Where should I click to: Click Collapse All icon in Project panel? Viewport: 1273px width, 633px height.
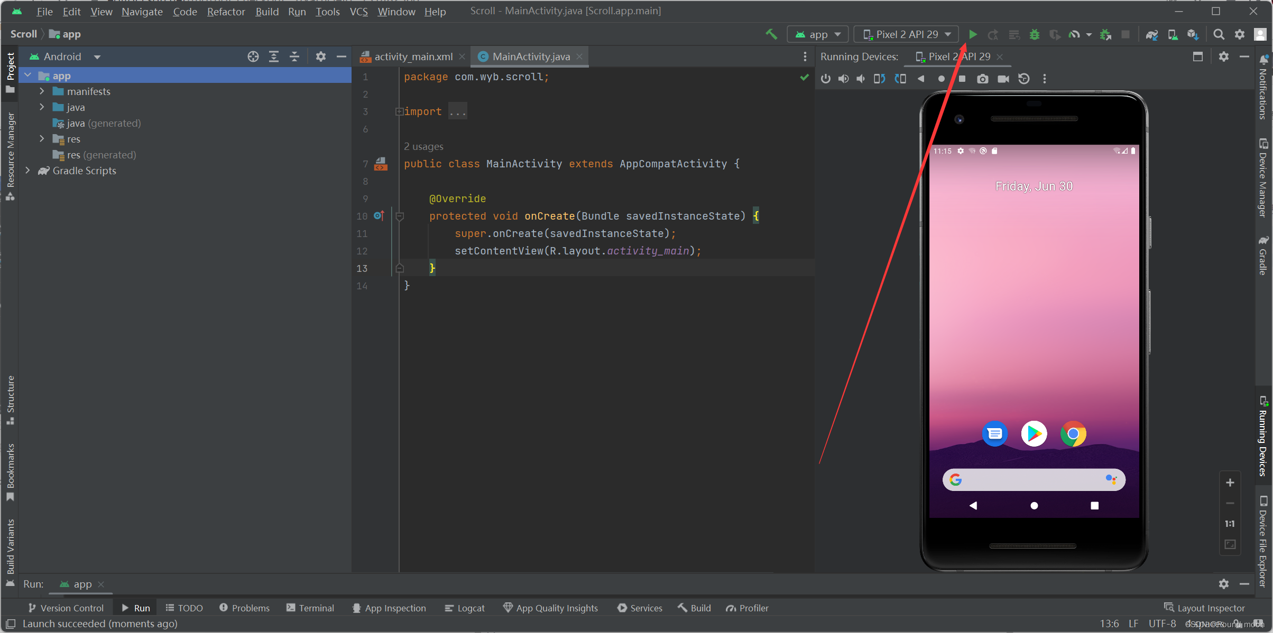(294, 56)
